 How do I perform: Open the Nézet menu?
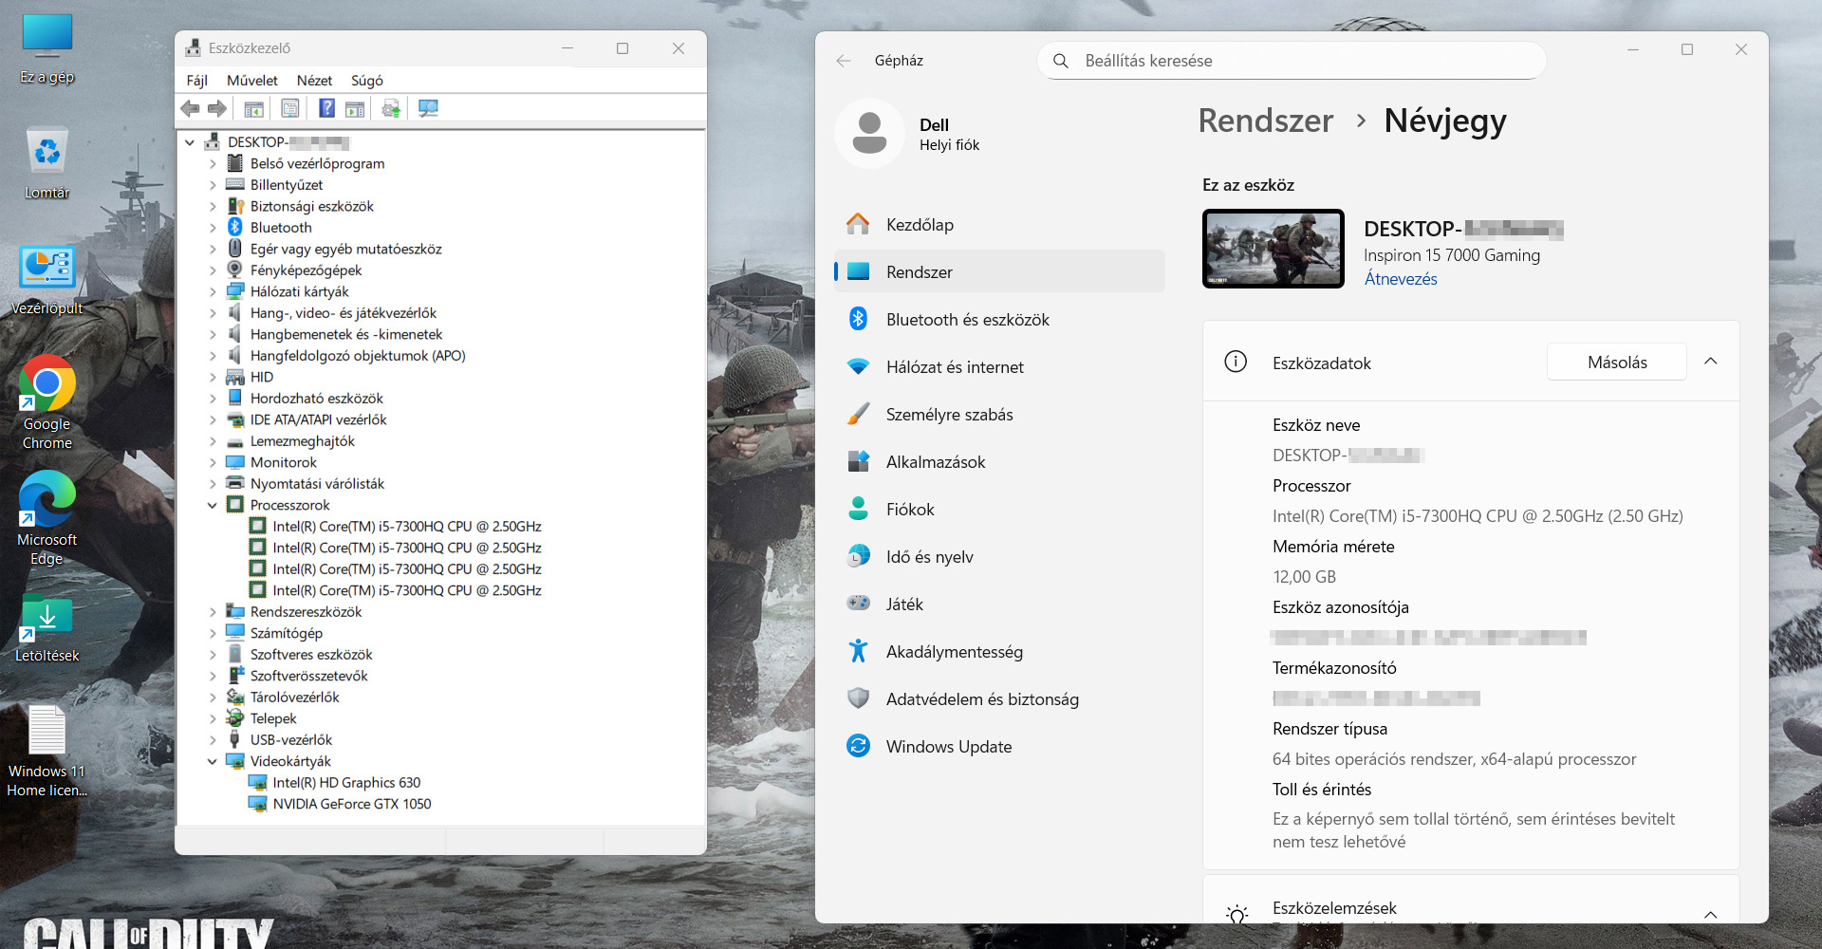tap(314, 81)
